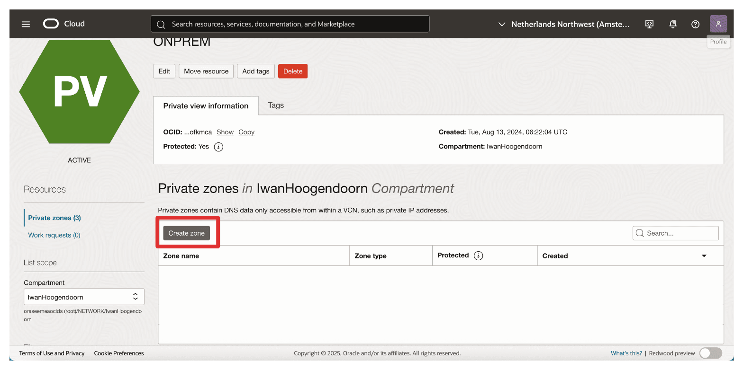Click the ONPREM title
The height and width of the screenshot is (370, 743).
coord(182,42)
